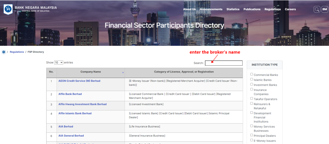The height and width of the screenshot is (144, 329).
Task: Open Affin Hwang Investment Bank Berhad link
Action: click(x=83, y=104)
